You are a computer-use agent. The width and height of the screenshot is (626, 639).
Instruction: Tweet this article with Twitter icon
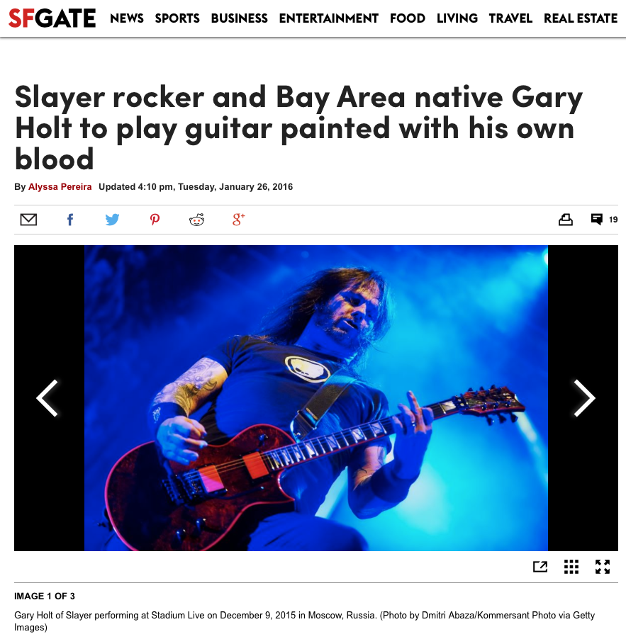point(112,220)
